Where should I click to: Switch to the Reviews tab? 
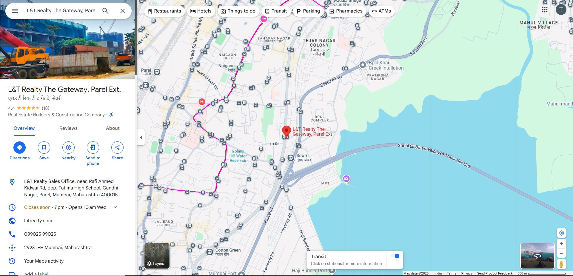(68, 128)
